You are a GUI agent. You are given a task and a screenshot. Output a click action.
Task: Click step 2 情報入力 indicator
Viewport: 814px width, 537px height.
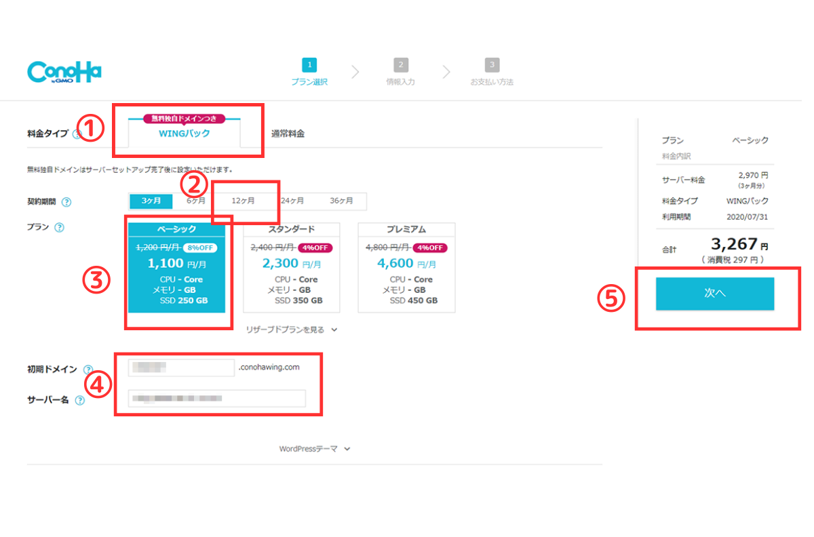pos(401,72)
